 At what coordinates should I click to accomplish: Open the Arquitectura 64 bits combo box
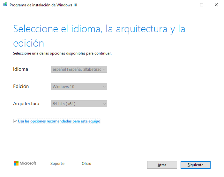(x=79, y=104)
